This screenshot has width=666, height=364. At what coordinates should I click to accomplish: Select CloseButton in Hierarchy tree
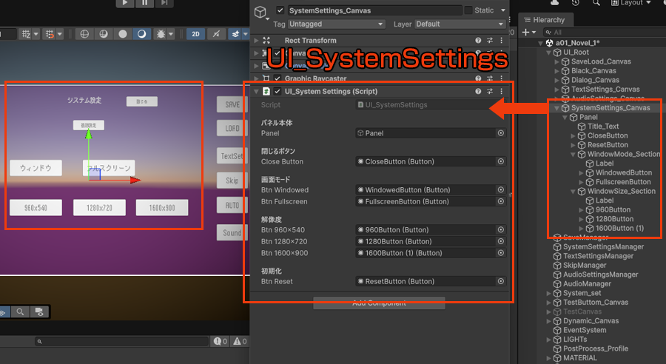point(607,136)
